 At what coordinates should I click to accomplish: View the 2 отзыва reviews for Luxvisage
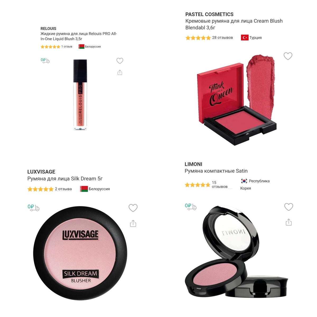(x=63, y=189)
